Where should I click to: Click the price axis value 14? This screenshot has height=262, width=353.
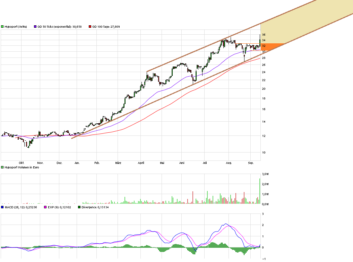(264, 122)
